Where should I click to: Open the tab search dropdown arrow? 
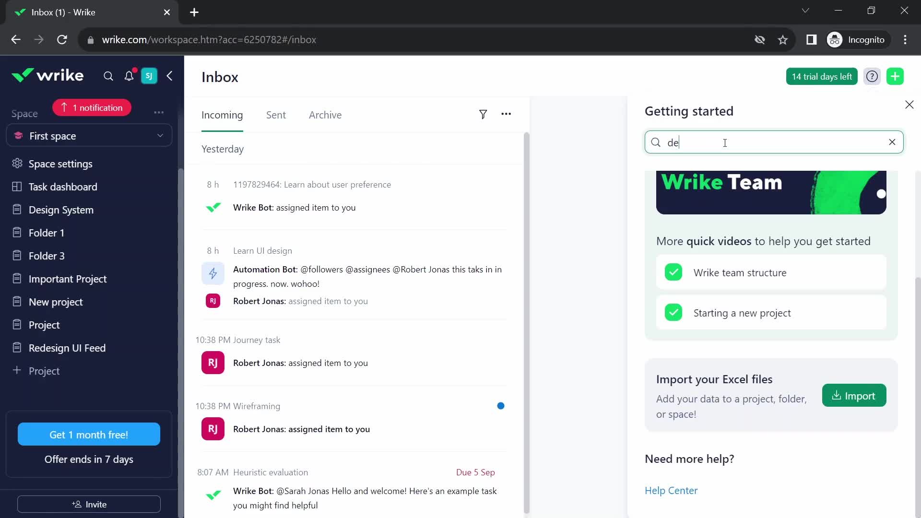click(x=805, y=11)
